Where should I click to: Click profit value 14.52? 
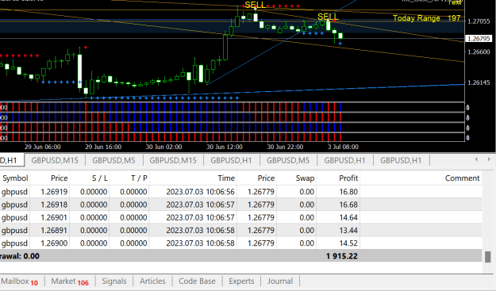click(348, 243)
